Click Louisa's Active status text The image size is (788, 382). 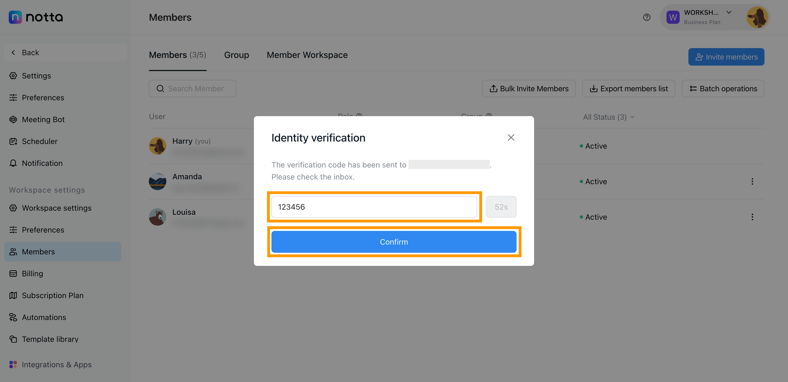(596, 217)
